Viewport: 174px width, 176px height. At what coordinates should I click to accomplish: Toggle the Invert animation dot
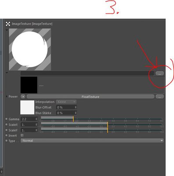[7, 136]
